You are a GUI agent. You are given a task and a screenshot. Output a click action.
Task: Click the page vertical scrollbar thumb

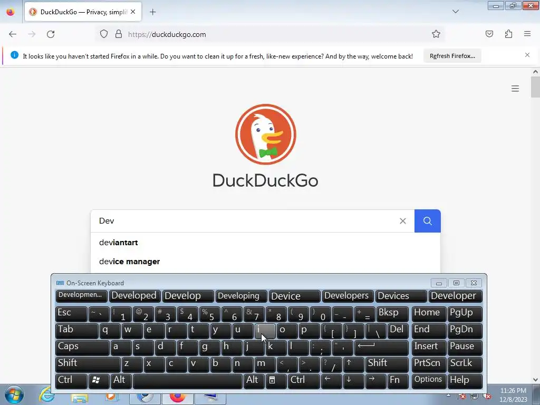coord(535,87)
